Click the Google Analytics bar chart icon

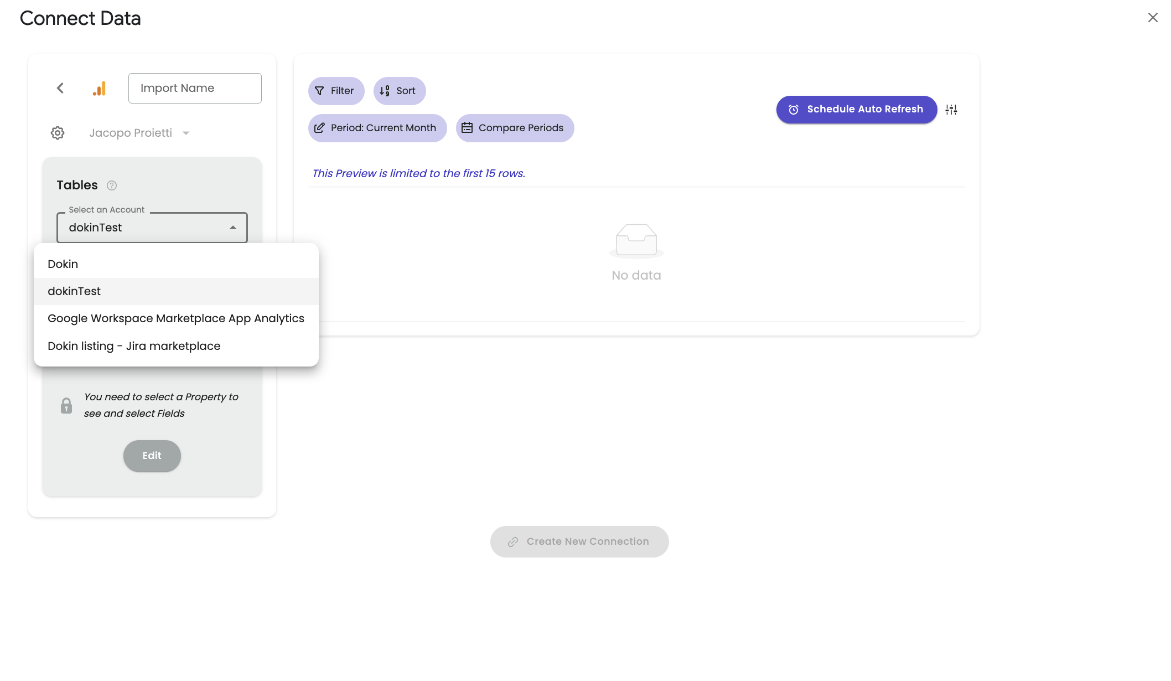click(x=100, y=89)
